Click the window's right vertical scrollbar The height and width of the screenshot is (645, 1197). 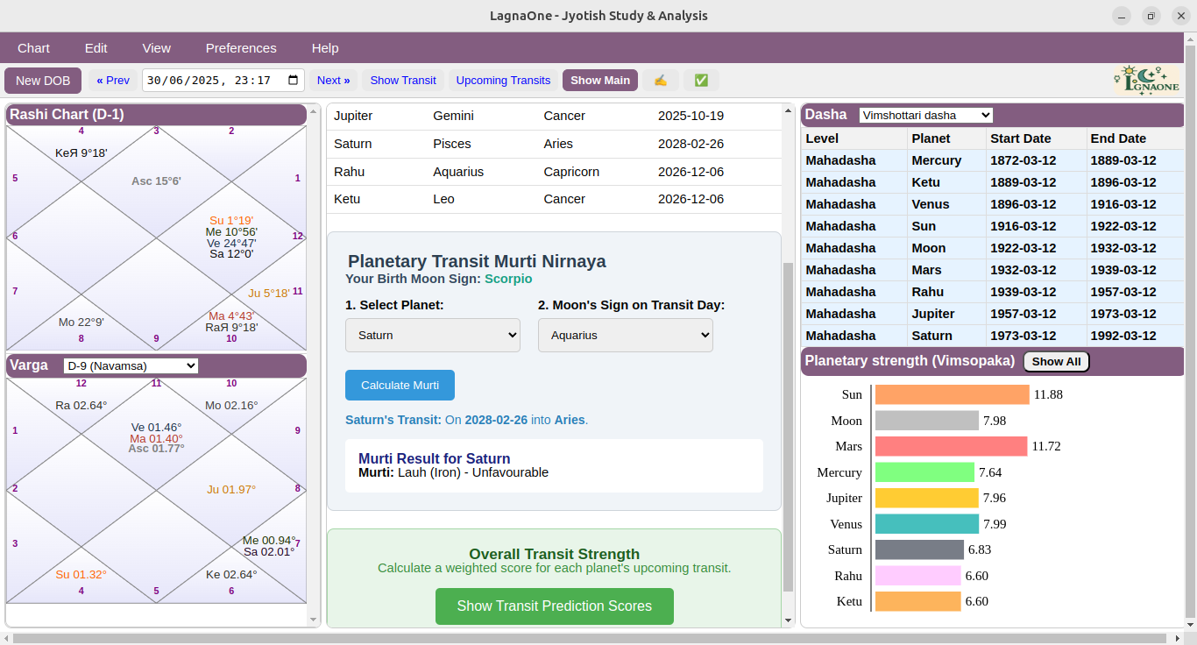point(1190,330)
